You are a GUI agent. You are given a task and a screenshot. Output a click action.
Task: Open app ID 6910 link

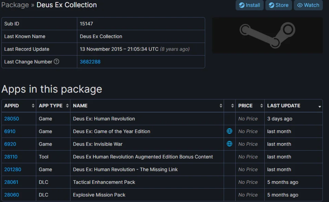coord(10,131)
